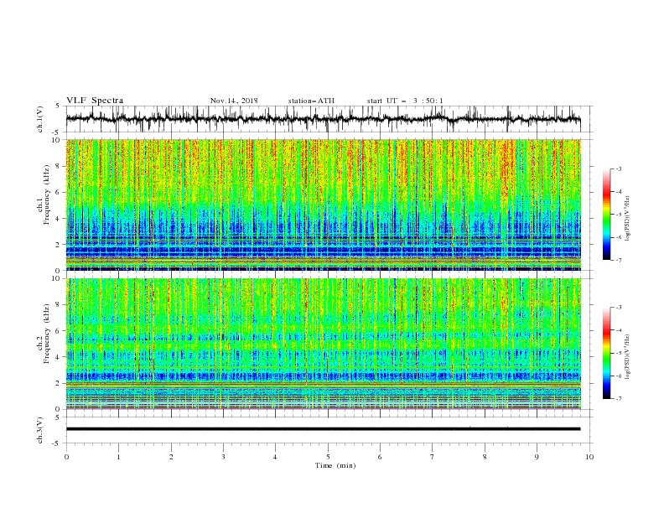Screen dimensions: 664x513
Task: Click the '2' tick label on time axis
Action: [171, 457]
